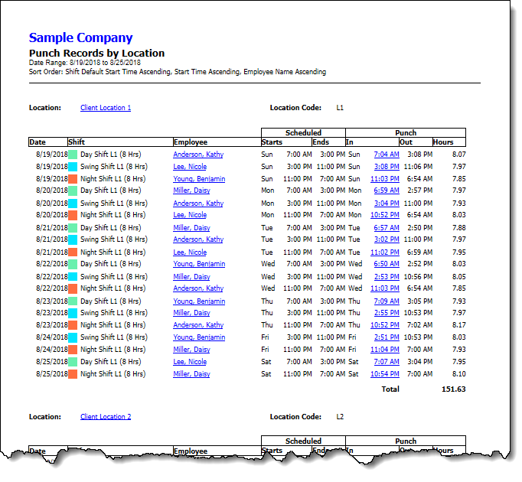Click the Location 1 Hours column header

tap(449, 142)
